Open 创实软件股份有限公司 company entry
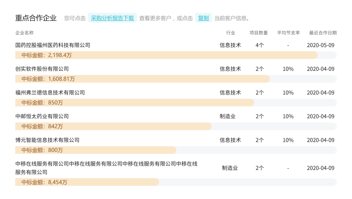This screenshot has height=199, width=352. [42, 69]
